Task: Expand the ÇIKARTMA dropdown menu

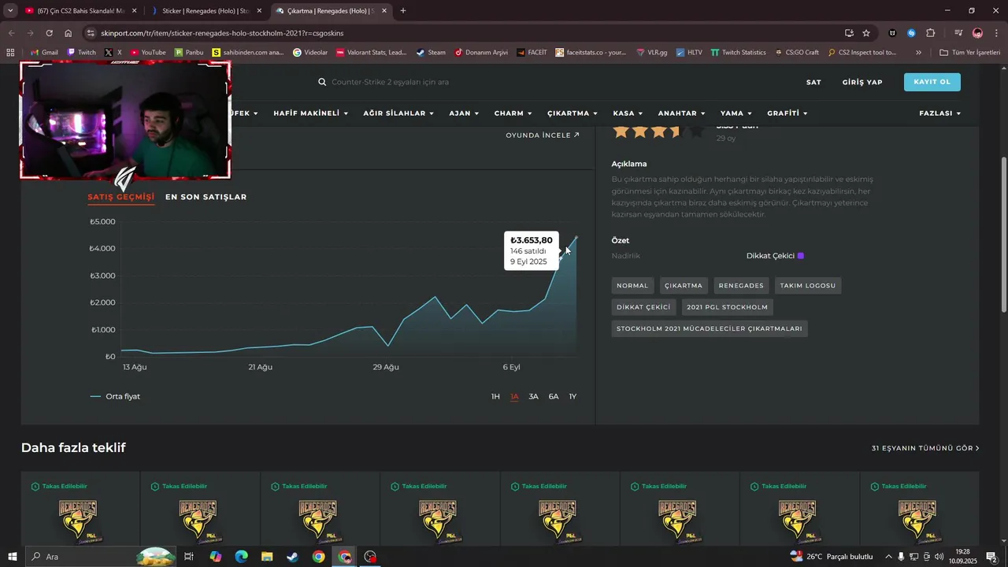Action: [573, 113]
